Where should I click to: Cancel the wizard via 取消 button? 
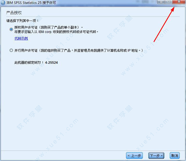pyautogui.click(x=175, y=156)
